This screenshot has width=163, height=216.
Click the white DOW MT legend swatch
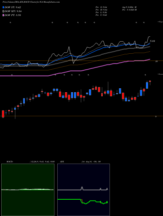[x=4, y=11]
